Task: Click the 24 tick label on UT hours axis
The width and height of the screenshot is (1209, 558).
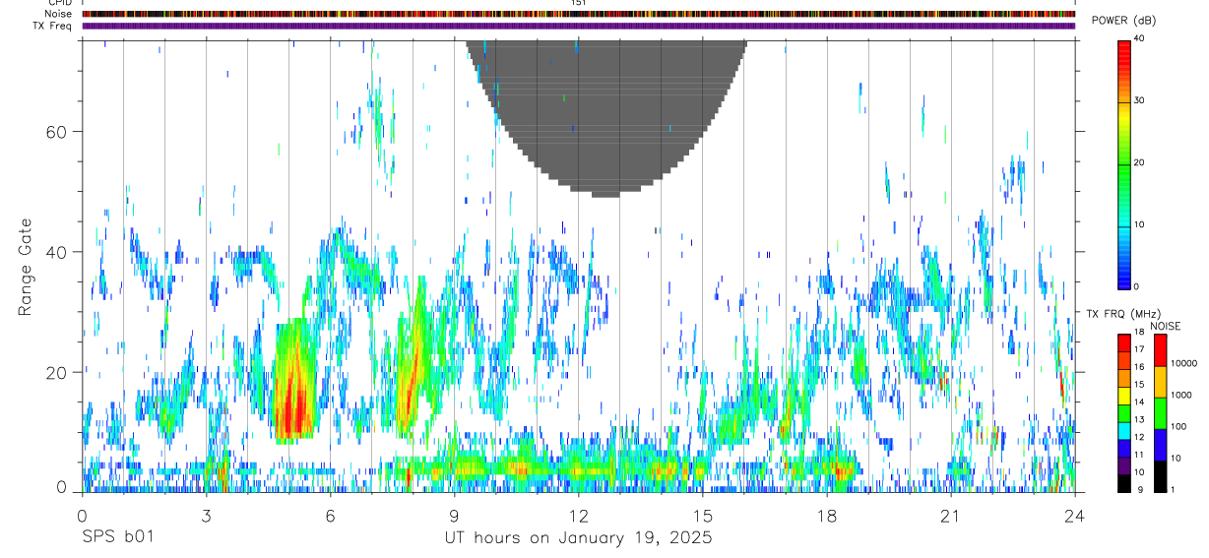Action: (x=1075, y=515)
